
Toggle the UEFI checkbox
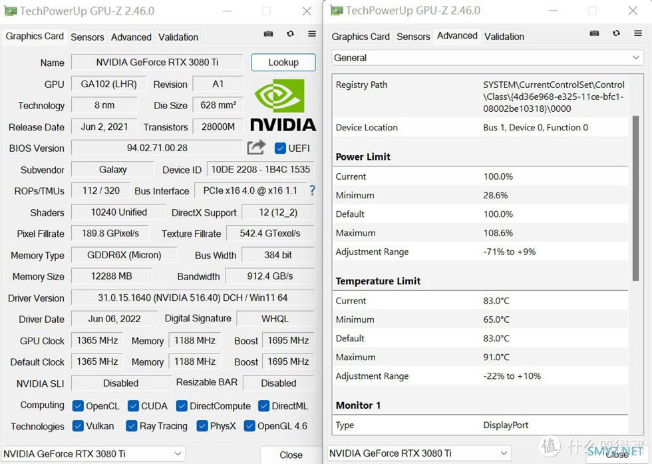point(280,148)
